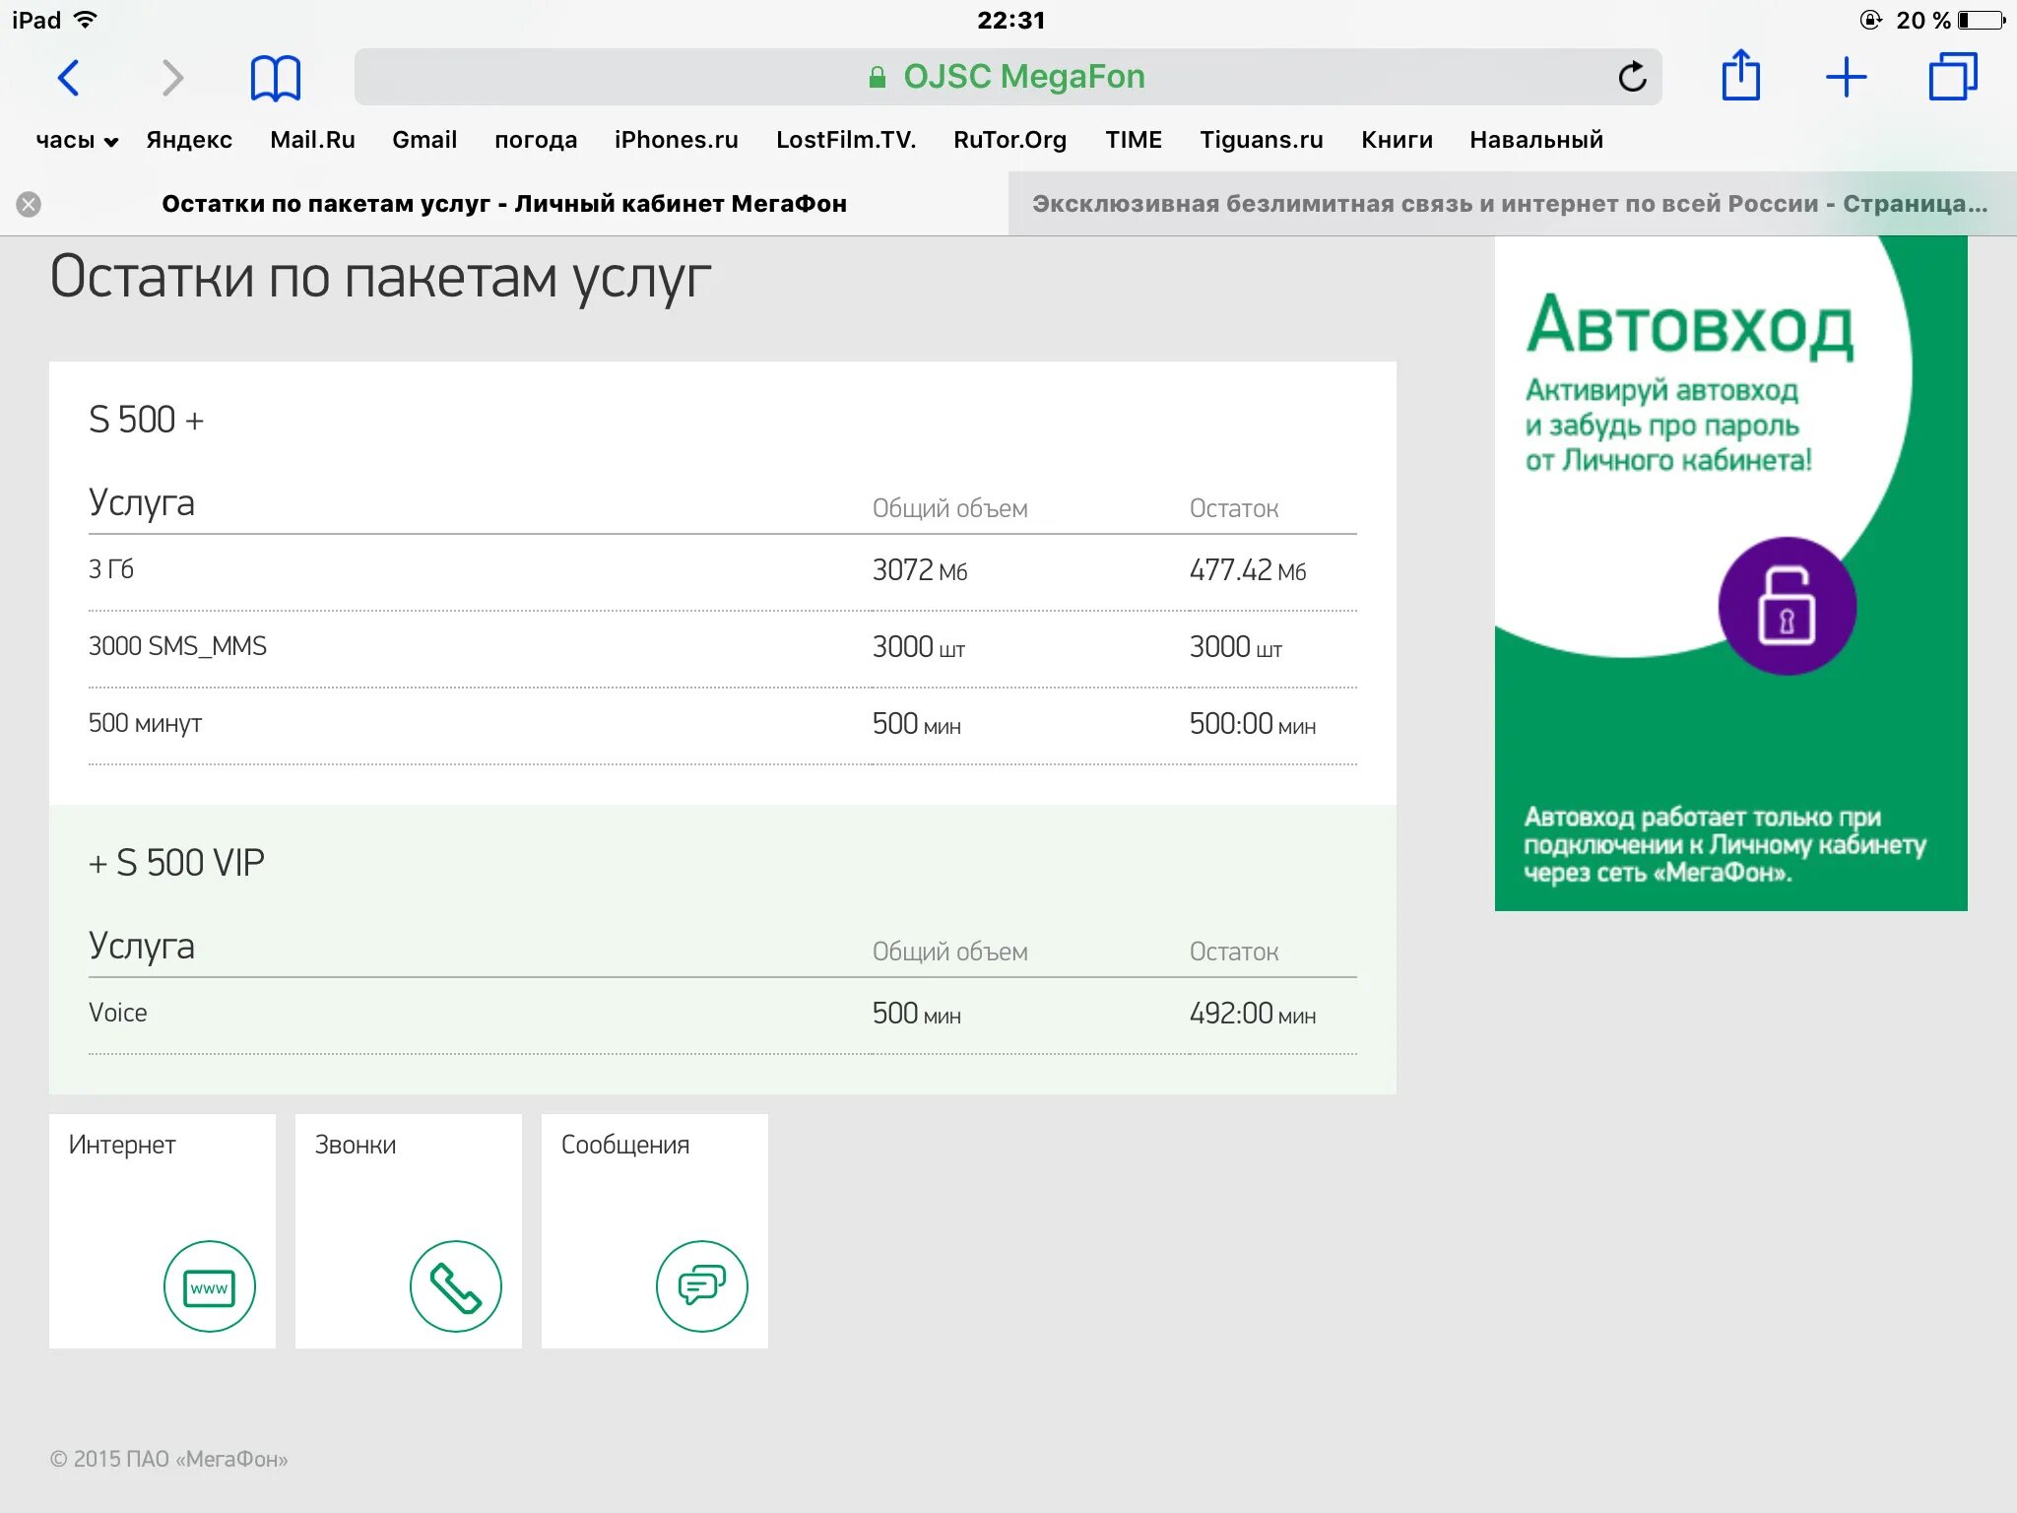Open the share sheet icon
2017x1513 pixels.
click(x=1740, y=75)
